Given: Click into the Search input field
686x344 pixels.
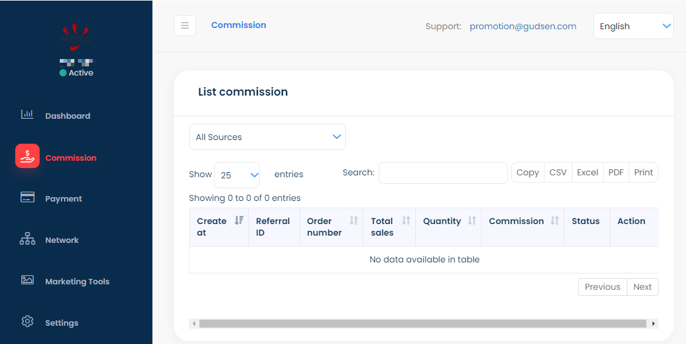Looking at the screenshot, I should 443,173.
